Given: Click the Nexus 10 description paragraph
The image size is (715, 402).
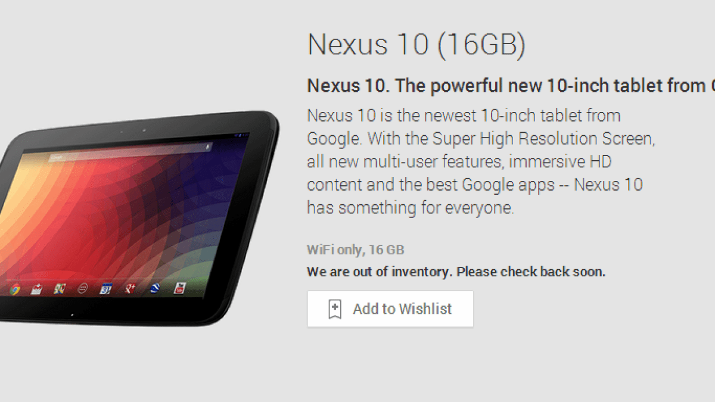Looking at the screenshot, I should click(481, 161).
